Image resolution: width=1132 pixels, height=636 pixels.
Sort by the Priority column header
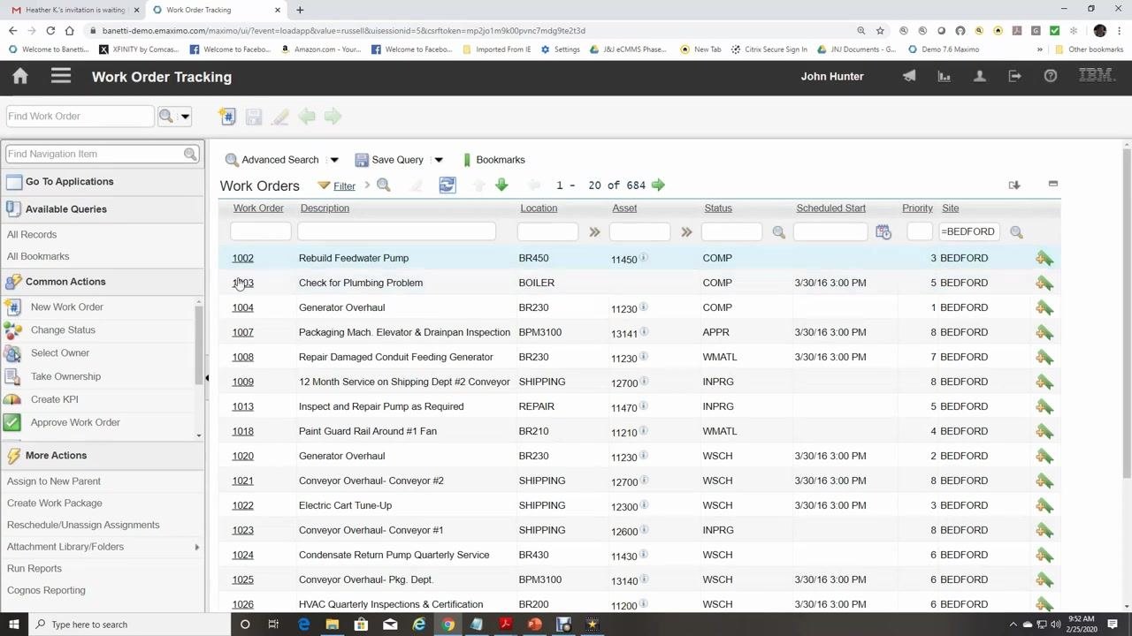tap(917, 208)
